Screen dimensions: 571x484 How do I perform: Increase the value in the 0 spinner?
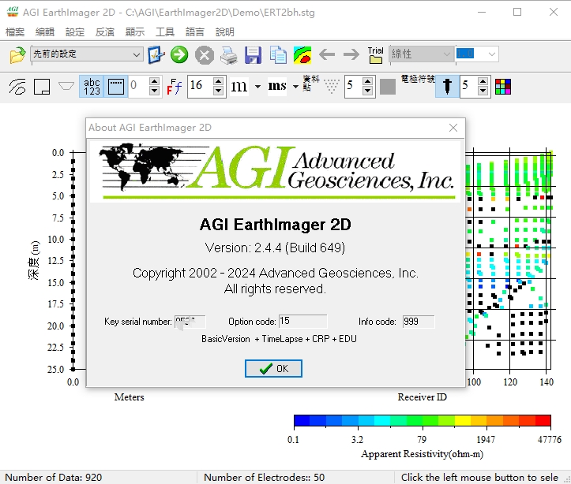coord(155,82)
